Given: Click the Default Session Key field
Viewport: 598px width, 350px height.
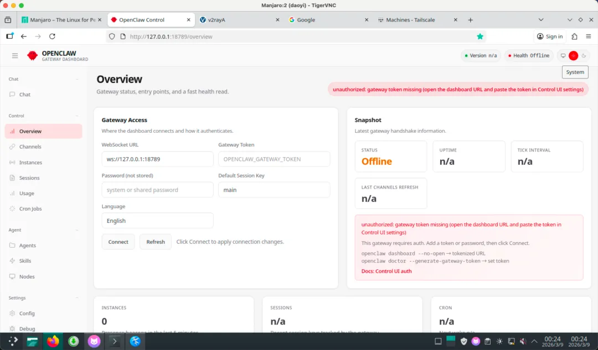Looking at the screenshot, I should 274,190.
